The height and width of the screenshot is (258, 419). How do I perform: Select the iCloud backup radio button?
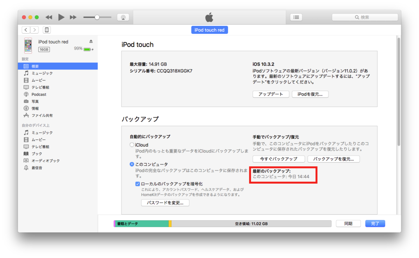click(x=132, y=145)
